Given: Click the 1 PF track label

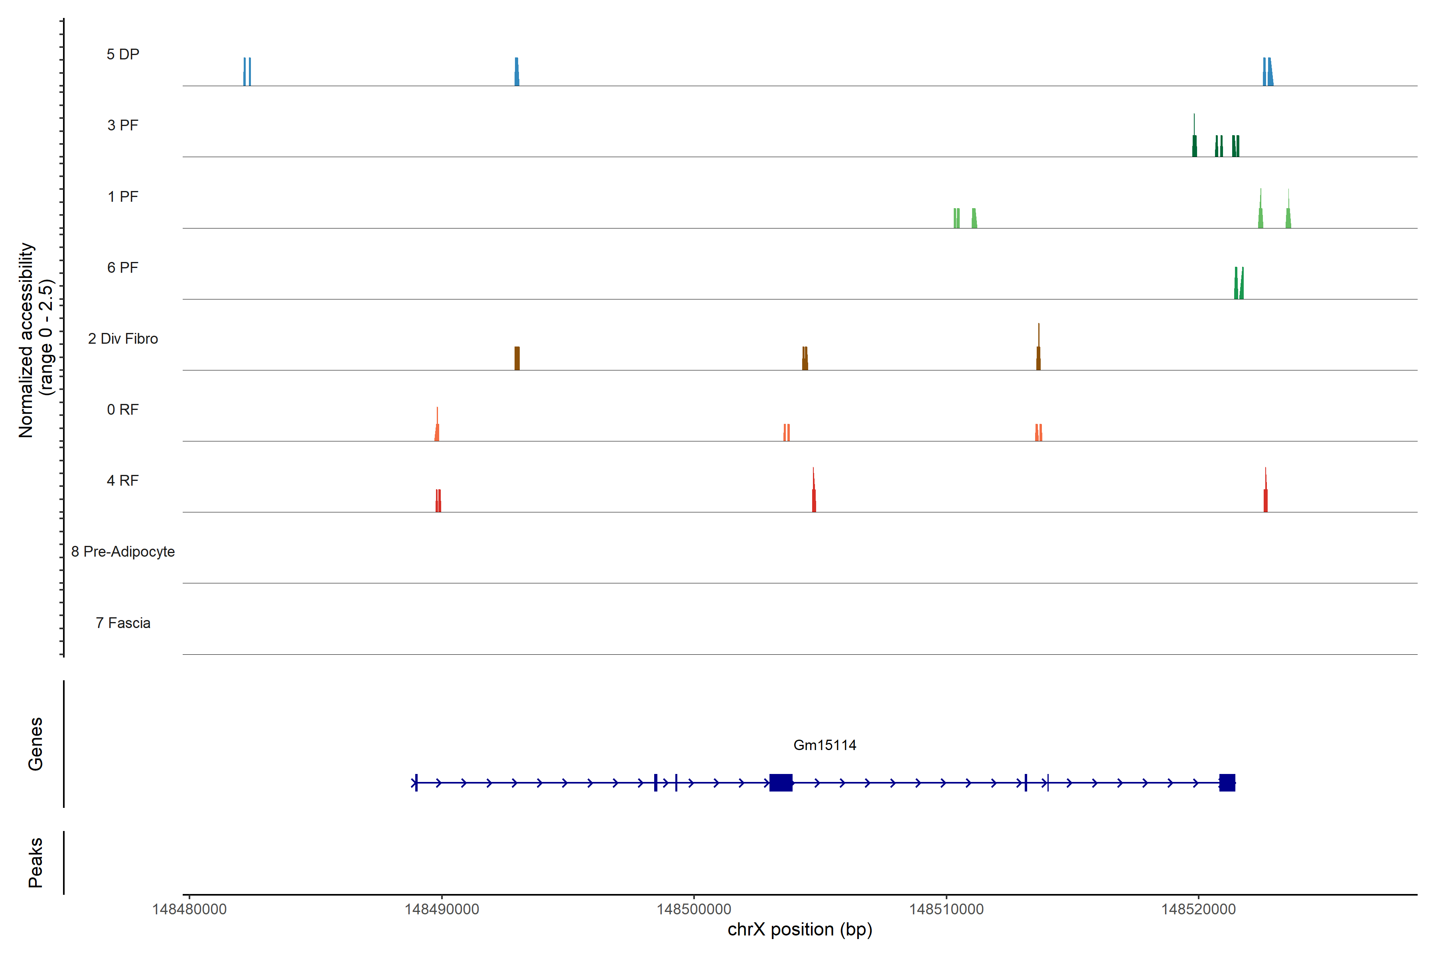Looking at the screenshot, I should [123, 197].
